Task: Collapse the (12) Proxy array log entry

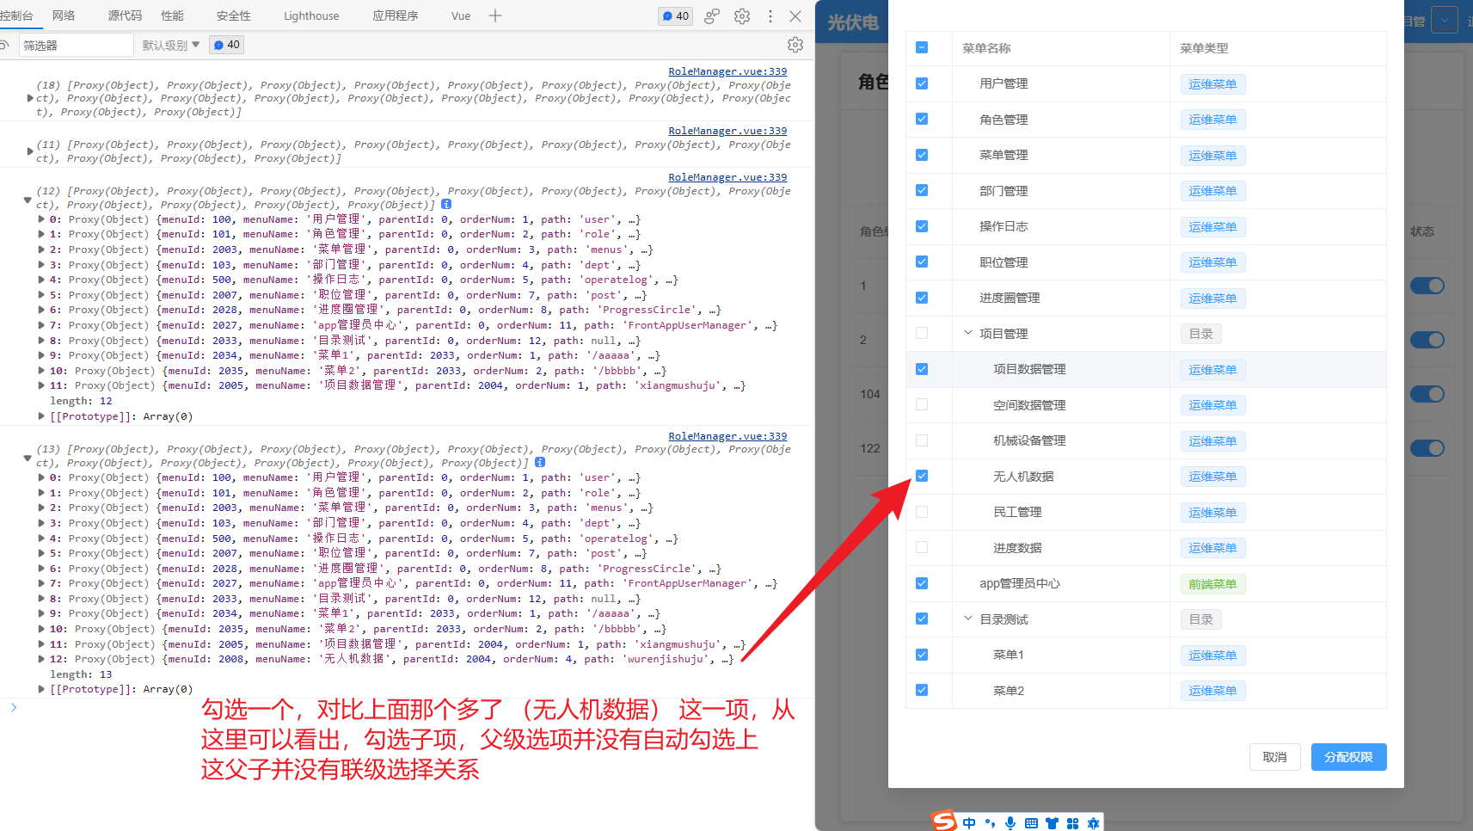Action: (x=28, y=200)
